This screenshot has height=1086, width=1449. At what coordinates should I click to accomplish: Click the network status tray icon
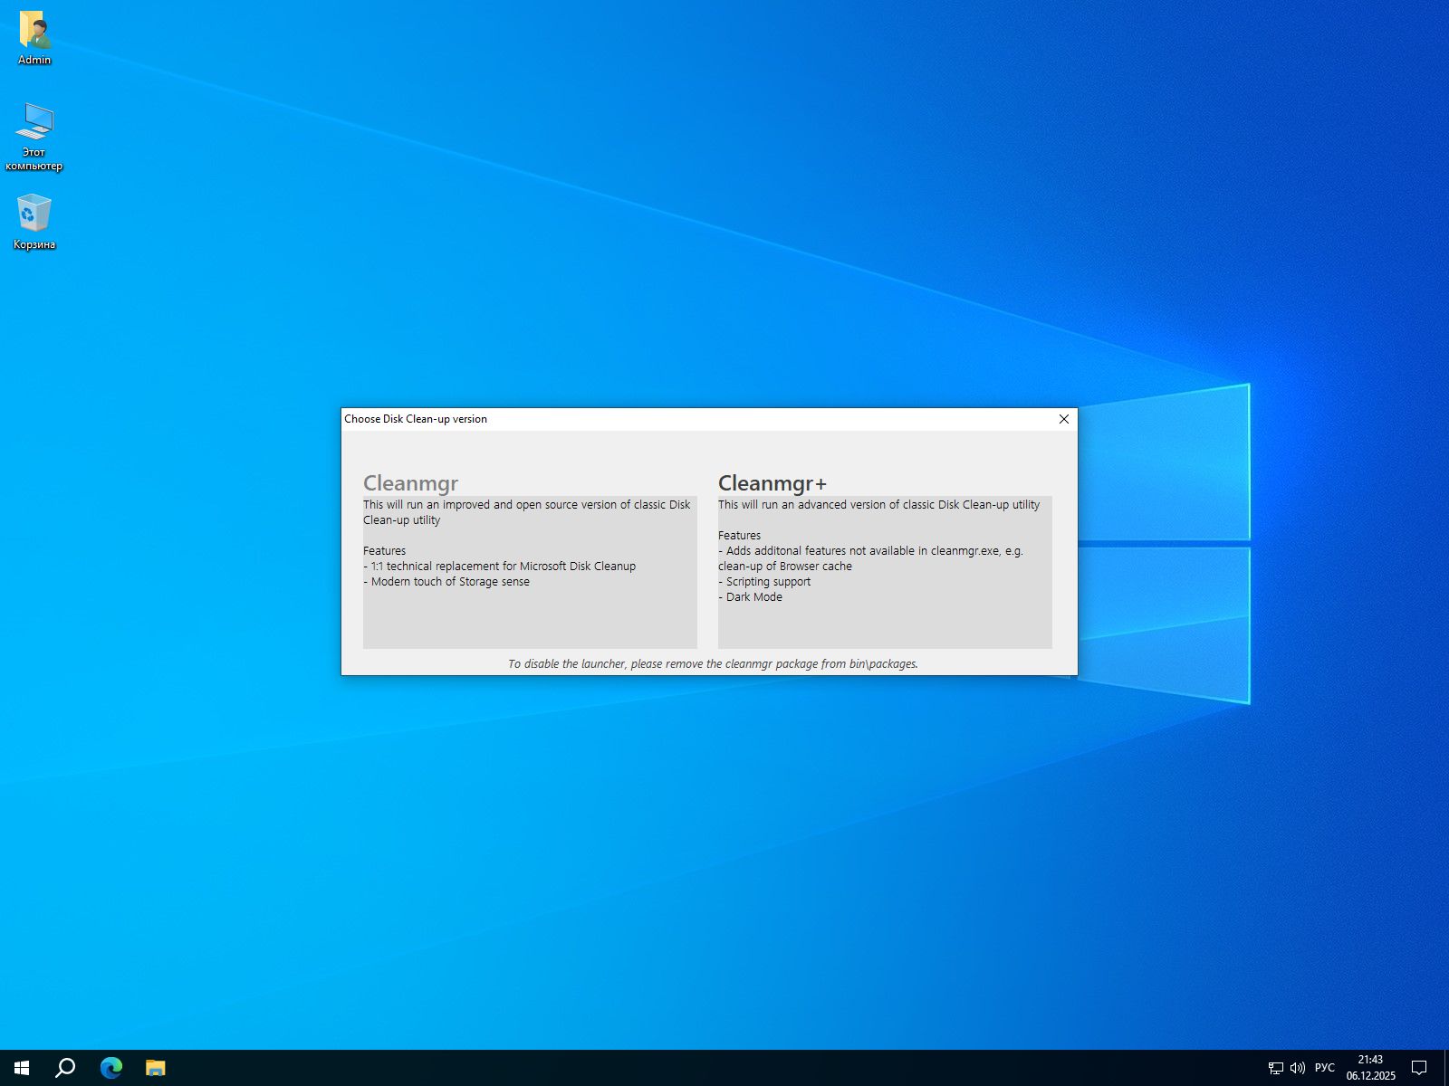[x=1275, y=1068]
